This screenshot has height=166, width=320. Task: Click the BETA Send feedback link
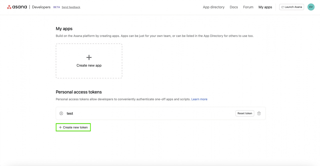pos(71,7)
